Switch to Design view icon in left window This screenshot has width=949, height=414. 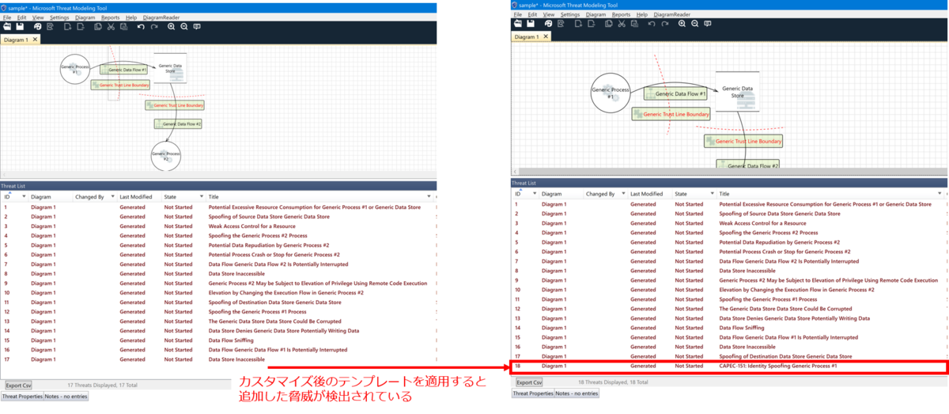38,26
